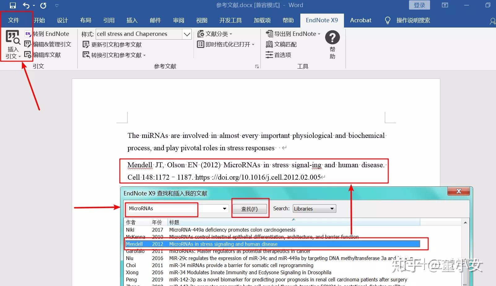Click the 登录 sign-in button
The image size is (496, 286).
coord(420,5)
